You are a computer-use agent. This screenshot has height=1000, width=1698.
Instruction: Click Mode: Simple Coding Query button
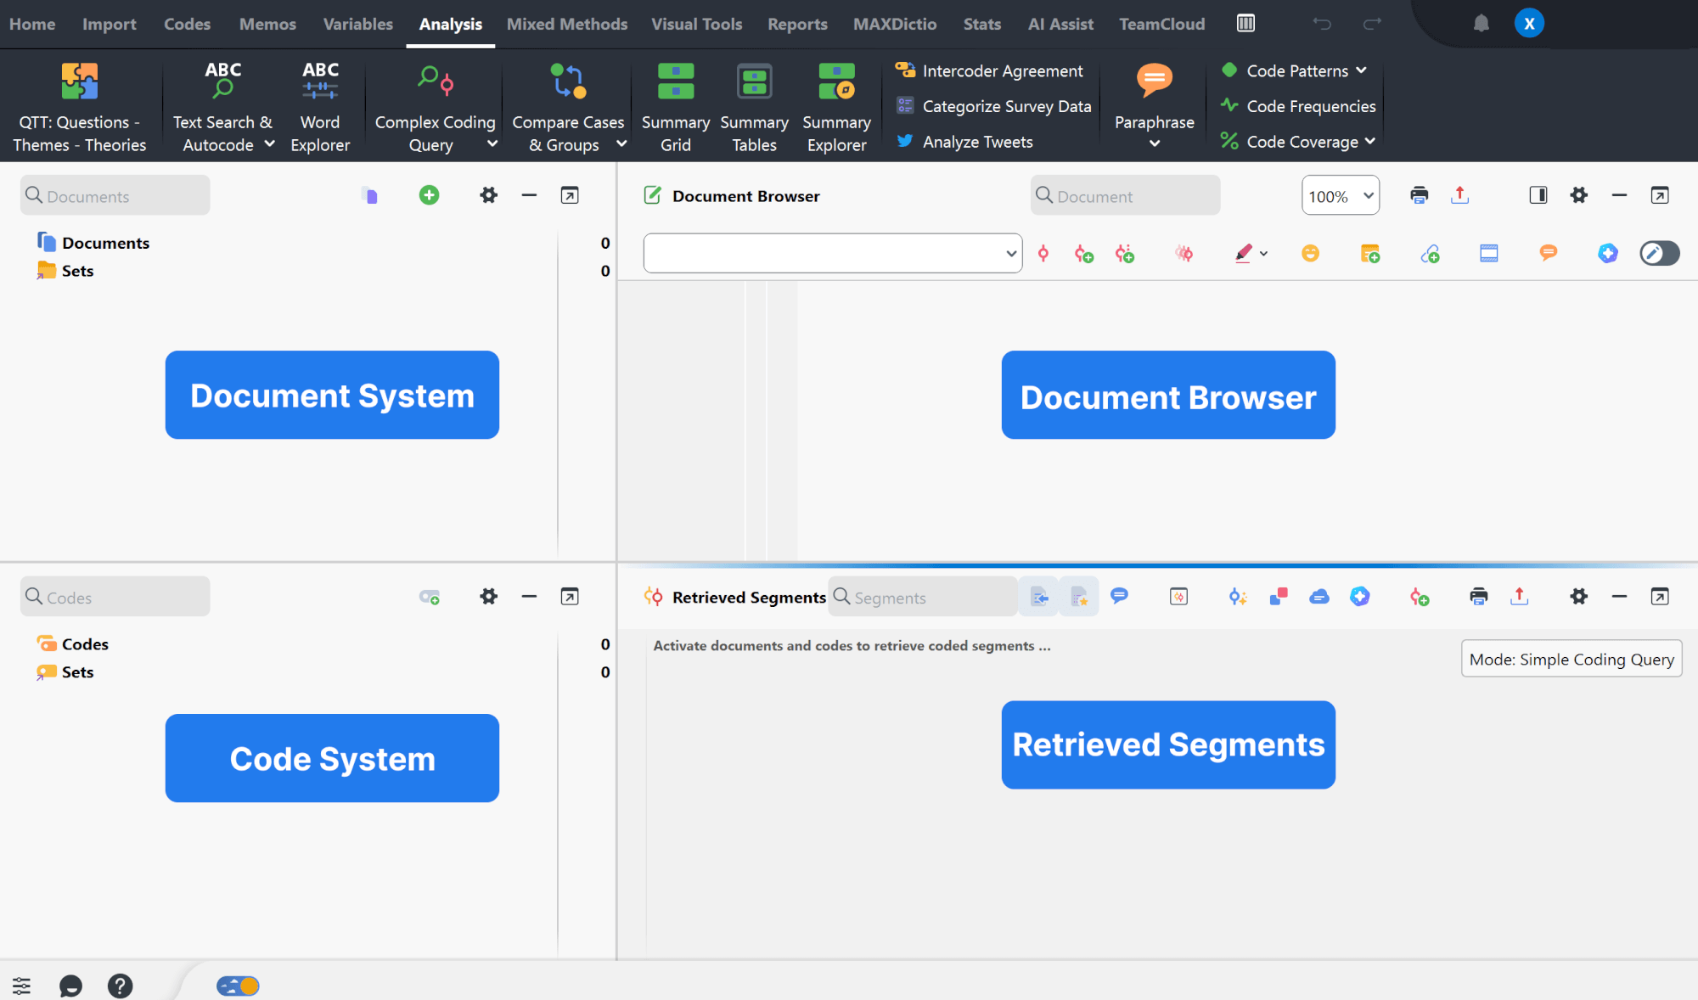coord(1571,659)
